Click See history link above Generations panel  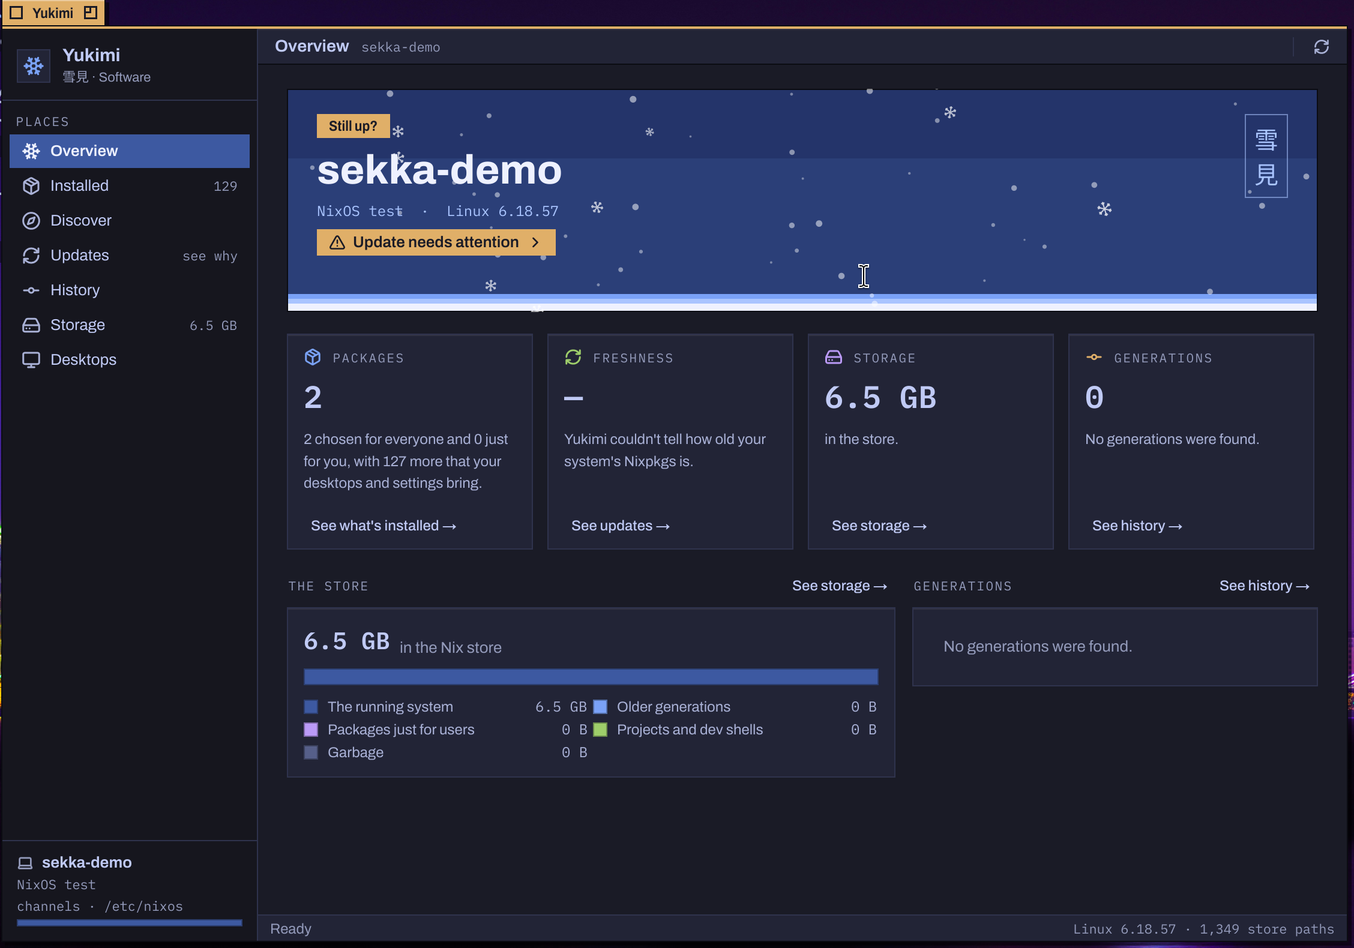(x=1265, y=586)
